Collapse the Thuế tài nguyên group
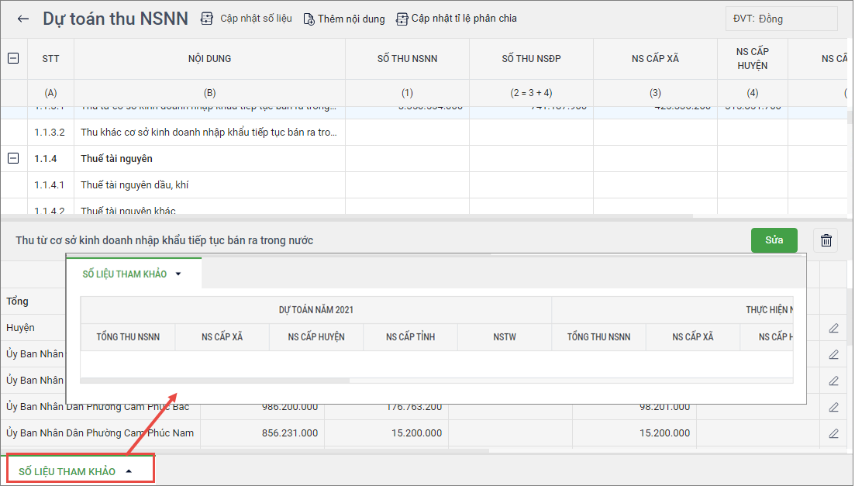Image resolution: width=855 pixels, height=486 pixels. [13, 158]
